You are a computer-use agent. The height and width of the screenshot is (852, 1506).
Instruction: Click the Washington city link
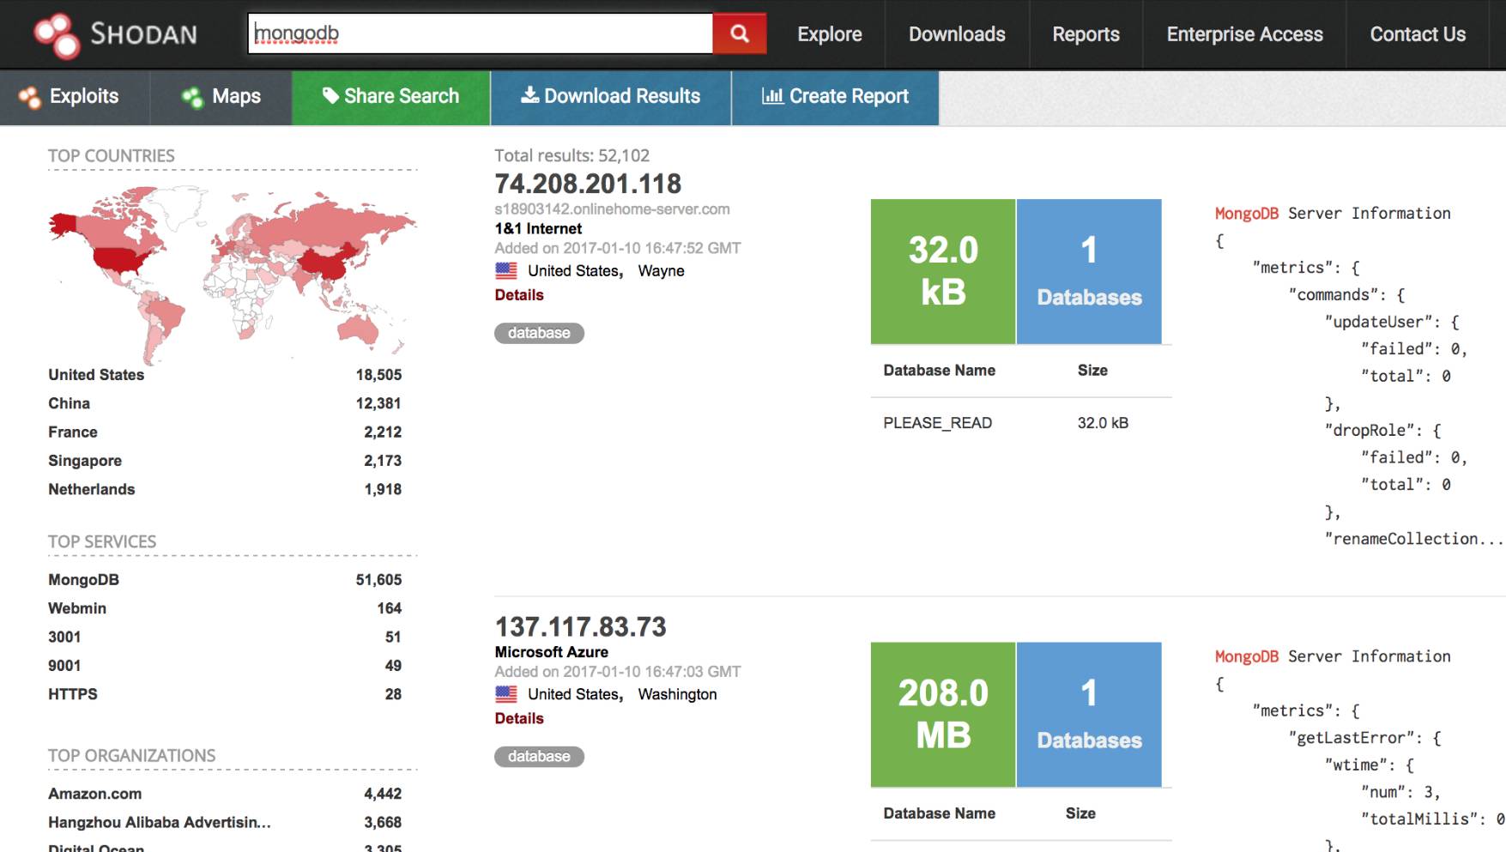[677, 694]
